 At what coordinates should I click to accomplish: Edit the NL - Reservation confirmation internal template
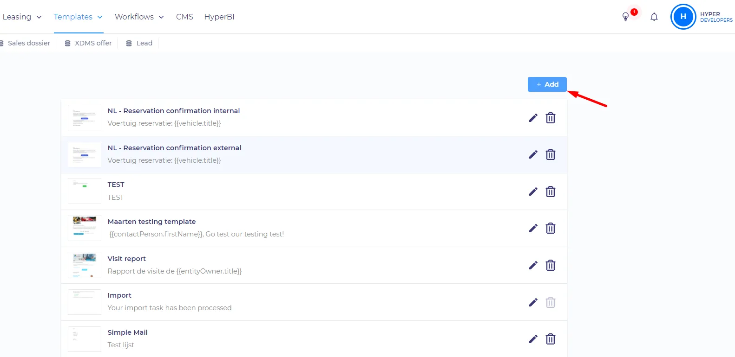click(x=533, y=118)
